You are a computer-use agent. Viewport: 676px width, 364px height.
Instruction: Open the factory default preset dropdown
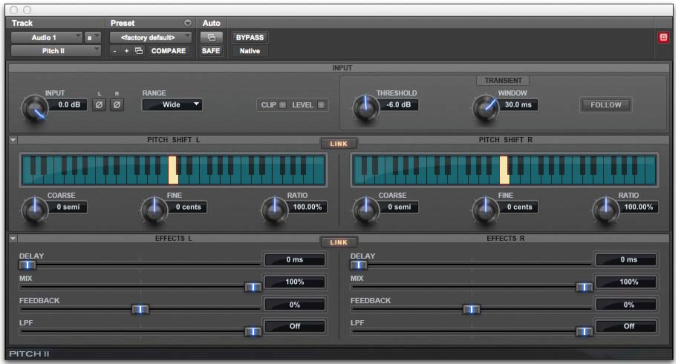tap(150, 38)
